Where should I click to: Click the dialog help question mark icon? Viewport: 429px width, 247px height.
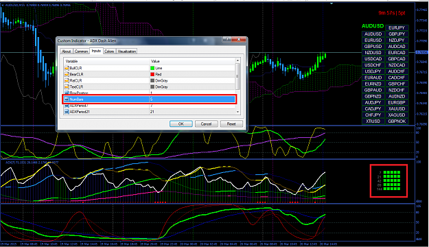point(227,39)
